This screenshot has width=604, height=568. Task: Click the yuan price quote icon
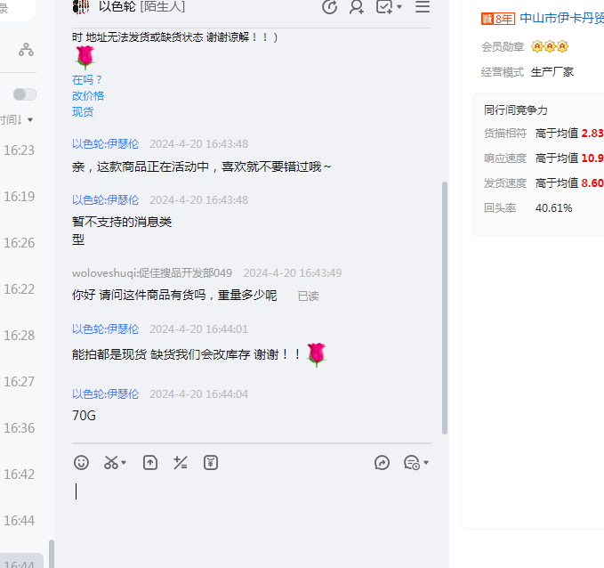tap(211, 462)
